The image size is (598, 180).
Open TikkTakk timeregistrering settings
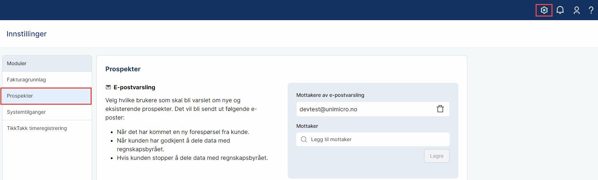coord(47,128)
